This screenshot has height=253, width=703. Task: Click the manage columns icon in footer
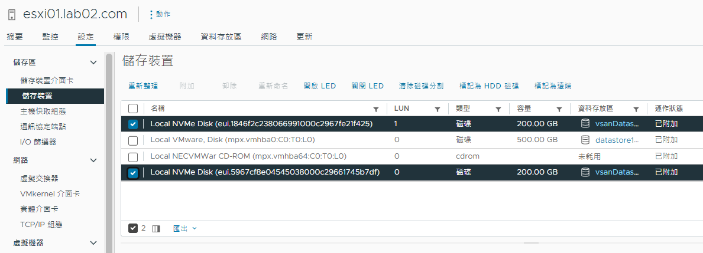pos(156,229)
